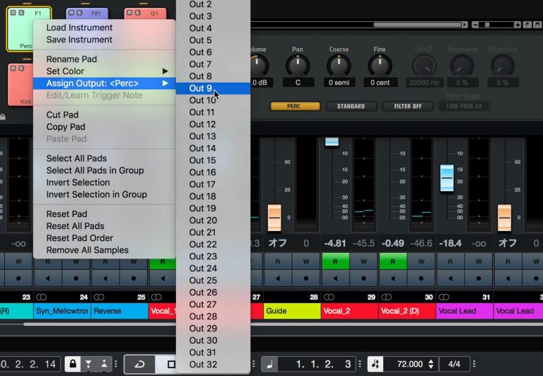The image size is (543, 376).
Task: Click the zoom in plus icon
Action: 517,25
